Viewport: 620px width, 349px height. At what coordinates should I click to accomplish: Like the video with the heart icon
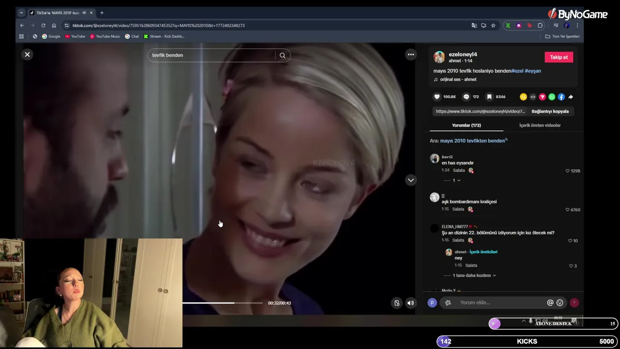[437, 97]
